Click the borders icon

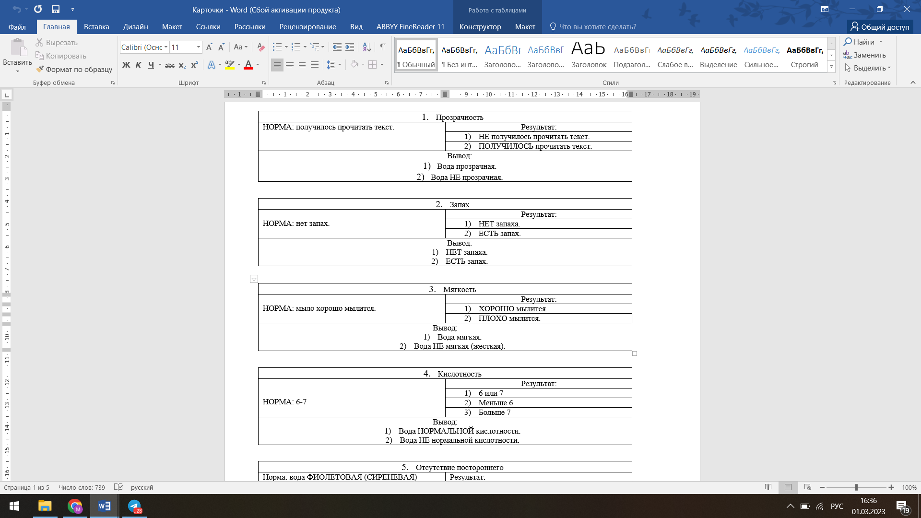pyautogui.click(x=373, y=65)
